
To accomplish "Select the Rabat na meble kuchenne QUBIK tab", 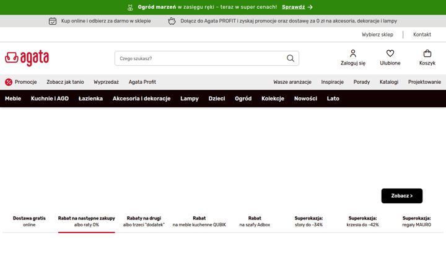I will pos(199,221).
